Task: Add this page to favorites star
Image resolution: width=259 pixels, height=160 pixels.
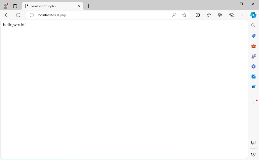Action: [x=184, y=15]
